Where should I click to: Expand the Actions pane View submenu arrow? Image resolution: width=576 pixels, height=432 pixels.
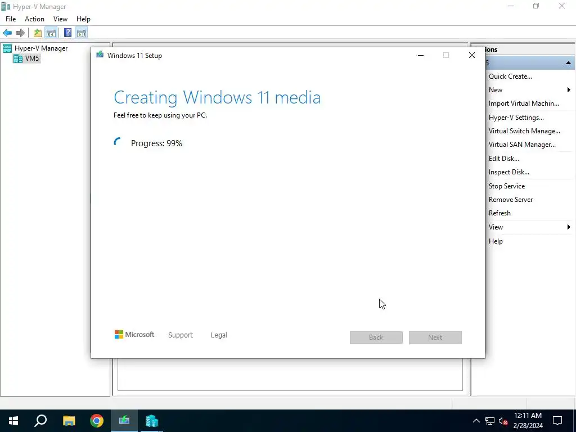point(569,227)
